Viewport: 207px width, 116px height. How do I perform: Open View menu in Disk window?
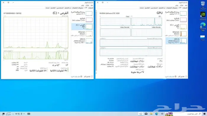[x=83, y=5]
